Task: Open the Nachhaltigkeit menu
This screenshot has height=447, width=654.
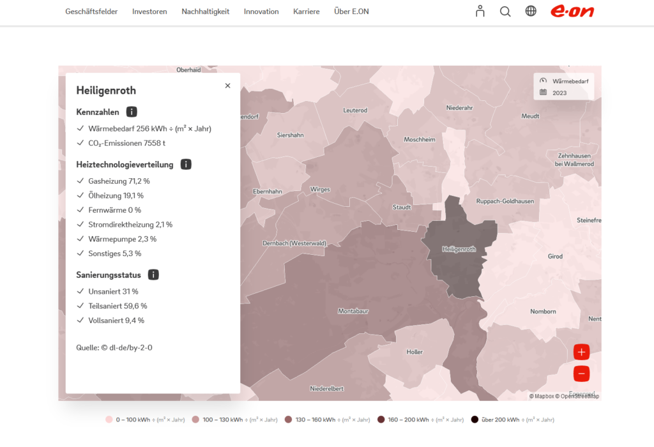Action: tap(205, 11)
